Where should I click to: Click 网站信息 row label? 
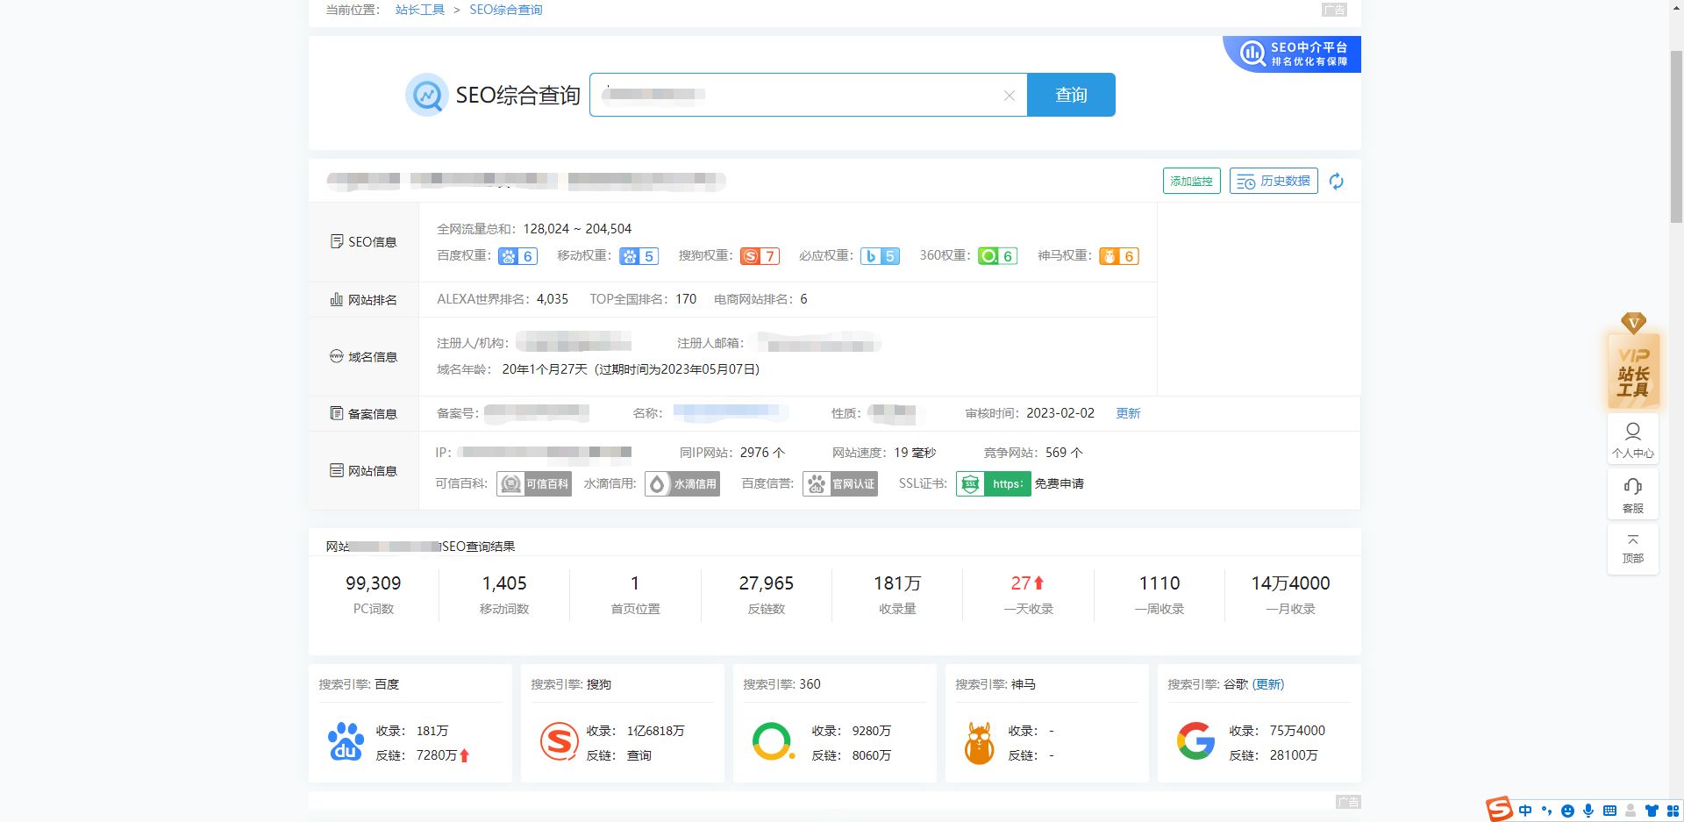(363, 471)
